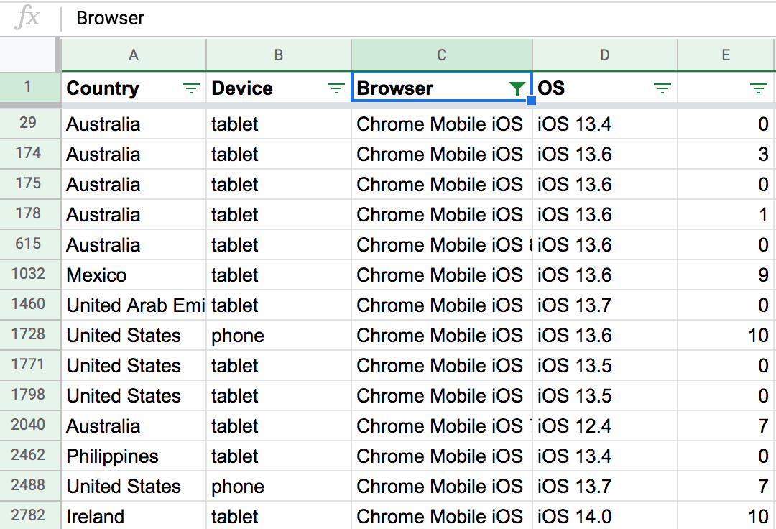The width and height of the screenshot is (776, 529).
Task: Click the Philippines country cell
Action: tap(134, 456)
